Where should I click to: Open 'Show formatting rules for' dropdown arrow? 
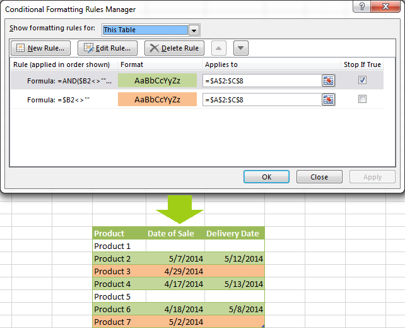(194, 30)
